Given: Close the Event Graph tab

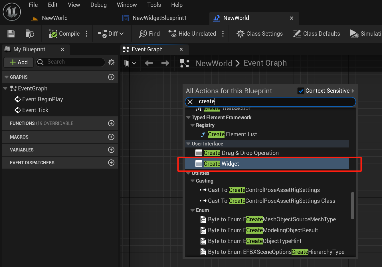Looking at the screenshot, I should coord(181,49).
